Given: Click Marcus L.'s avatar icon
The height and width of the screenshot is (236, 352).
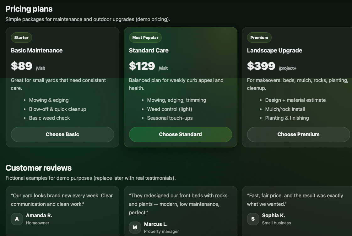Looking at the screenshot, I should [x=135, y=228].
